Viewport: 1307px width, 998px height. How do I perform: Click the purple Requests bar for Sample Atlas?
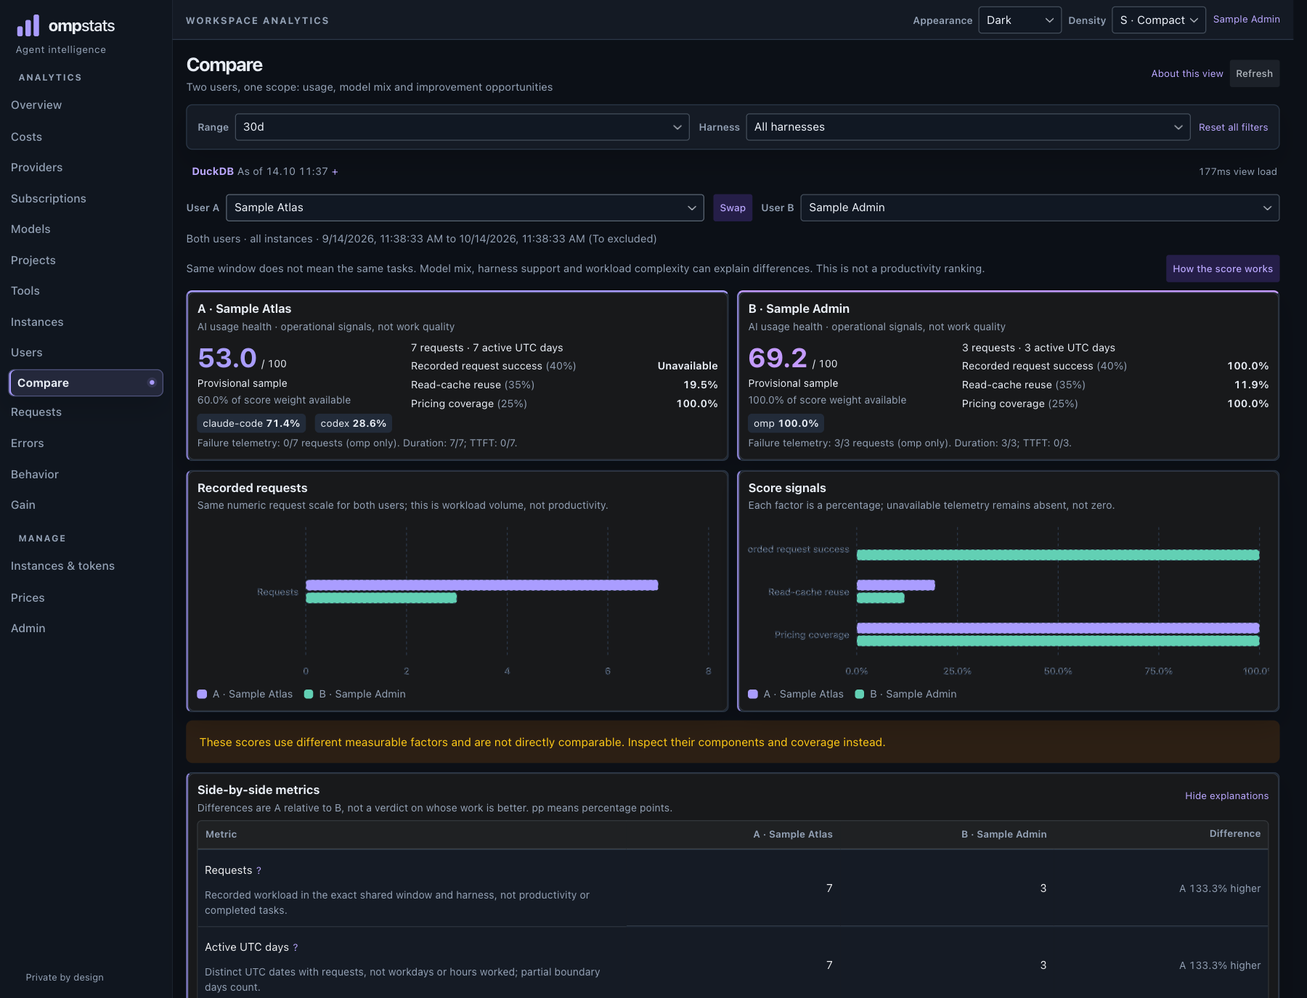(482, 585)
